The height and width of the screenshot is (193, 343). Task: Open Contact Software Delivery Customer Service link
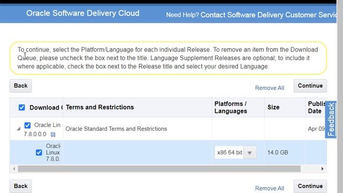(269, 15)
